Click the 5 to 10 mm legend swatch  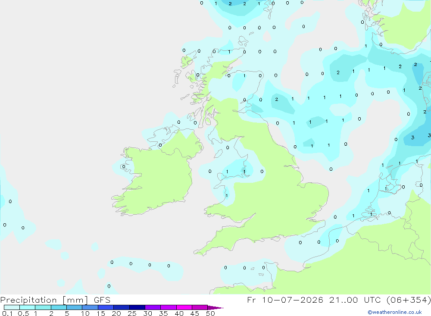[x=75, y=307]
